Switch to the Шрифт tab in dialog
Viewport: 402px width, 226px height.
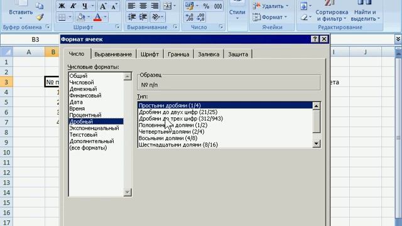pos(149,55)
